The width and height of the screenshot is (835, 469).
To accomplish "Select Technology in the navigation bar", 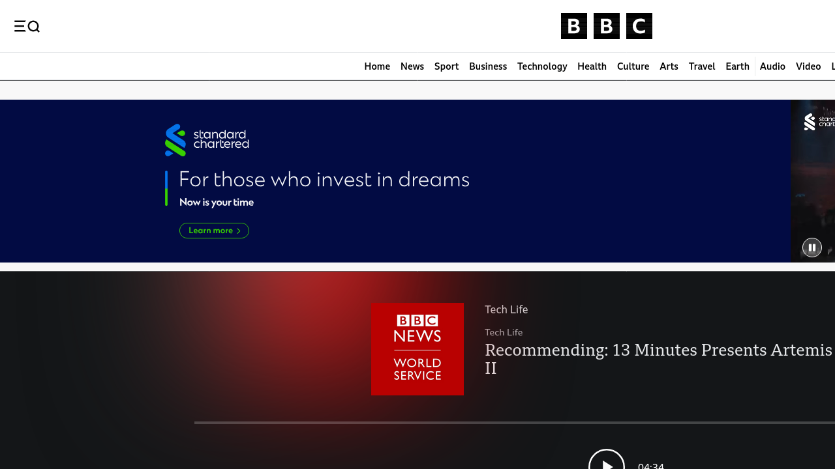I will click(542, 66).
